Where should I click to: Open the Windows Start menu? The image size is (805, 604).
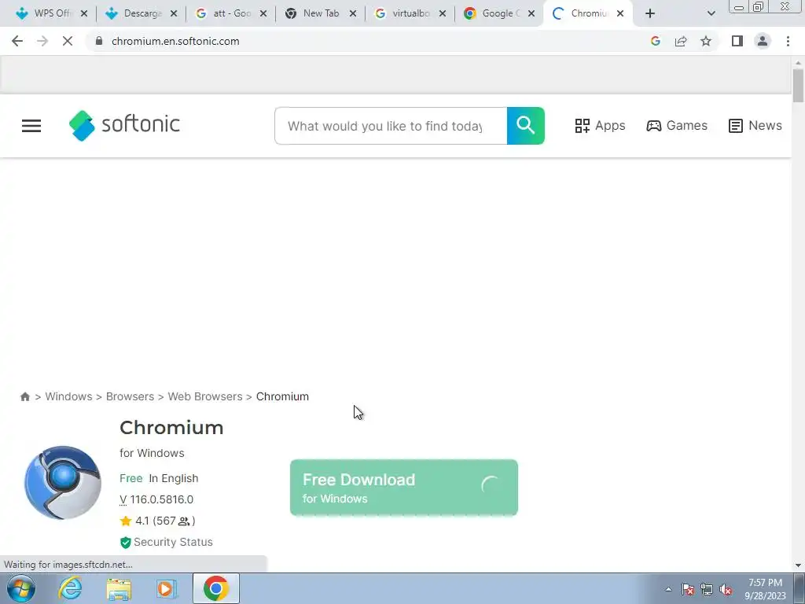(20, 588)
